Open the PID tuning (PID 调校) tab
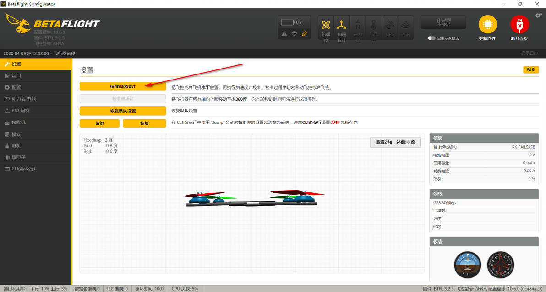This screenshot has width=546, height=292. pos(36,111)
